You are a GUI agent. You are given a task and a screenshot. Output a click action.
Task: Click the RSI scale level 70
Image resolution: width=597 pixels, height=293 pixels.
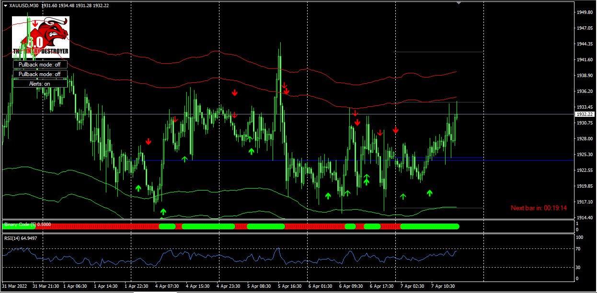579,249
